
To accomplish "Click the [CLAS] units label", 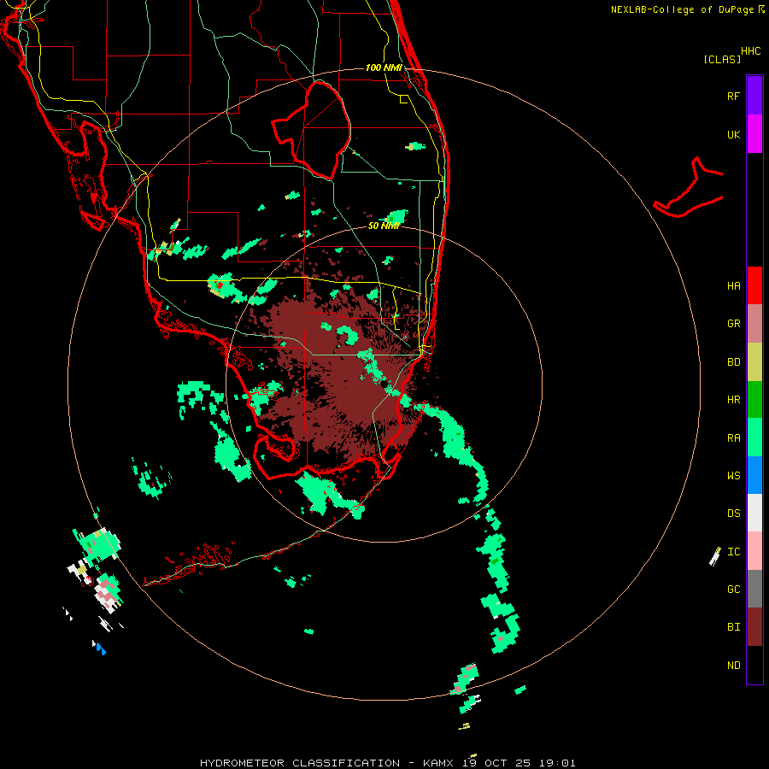I will pos(722,59).
